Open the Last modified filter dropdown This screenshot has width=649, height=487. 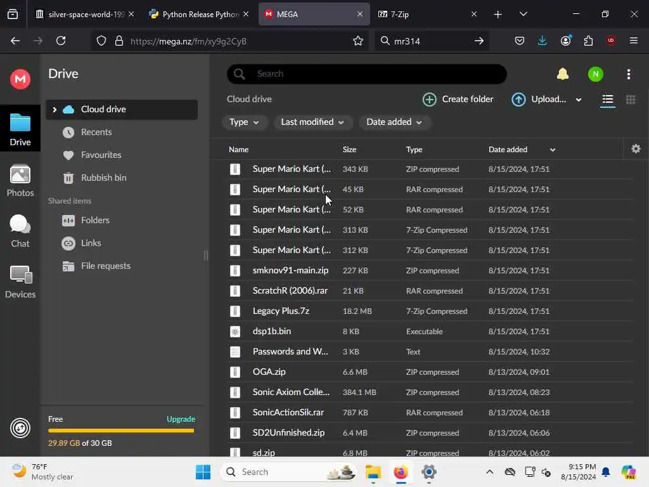pyautogui.click(x=313, y=122)
